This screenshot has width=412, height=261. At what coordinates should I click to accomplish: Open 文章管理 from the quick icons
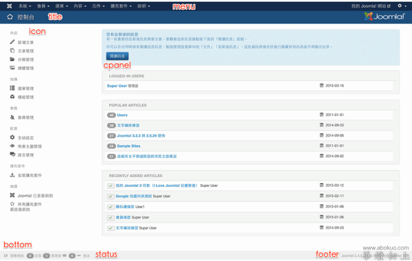point(25,51)
